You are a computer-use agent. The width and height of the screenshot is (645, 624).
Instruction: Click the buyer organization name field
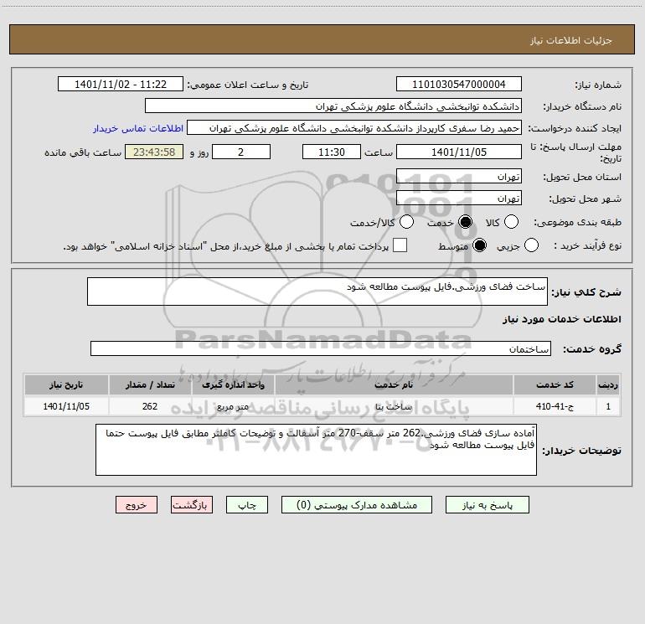tap(333, 106)
